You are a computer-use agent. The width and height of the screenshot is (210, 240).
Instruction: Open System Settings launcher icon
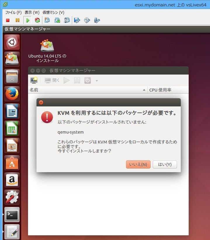pos(12,197)
